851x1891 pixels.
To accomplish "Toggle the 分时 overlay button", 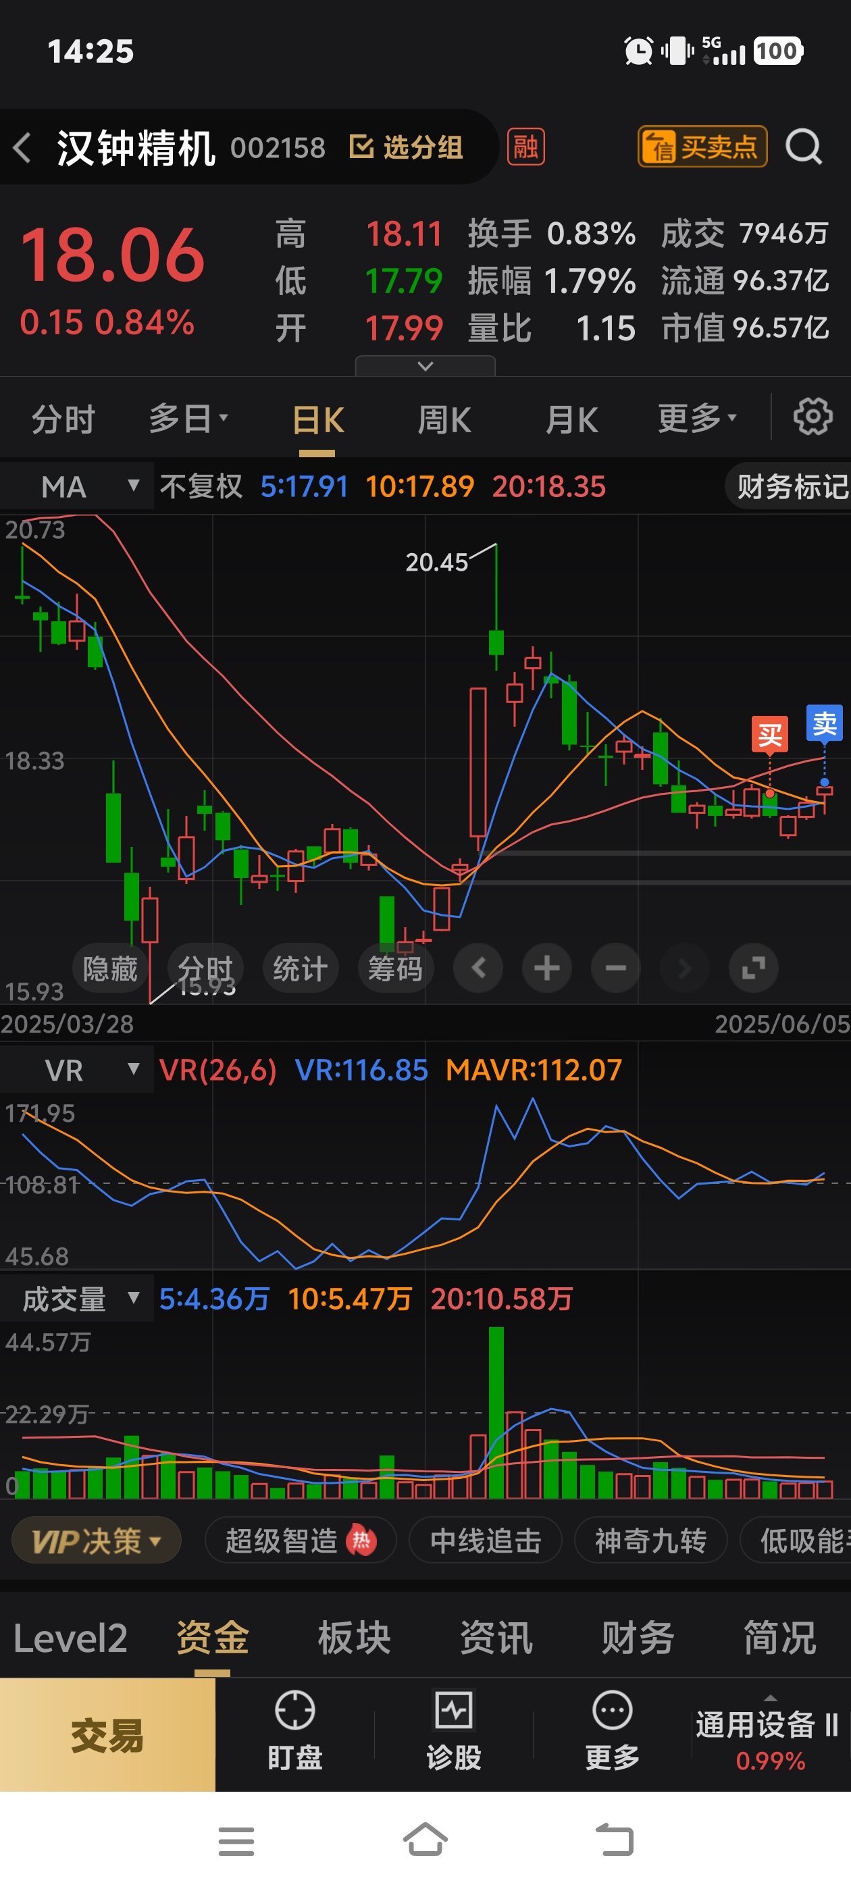I will (205, 968).
